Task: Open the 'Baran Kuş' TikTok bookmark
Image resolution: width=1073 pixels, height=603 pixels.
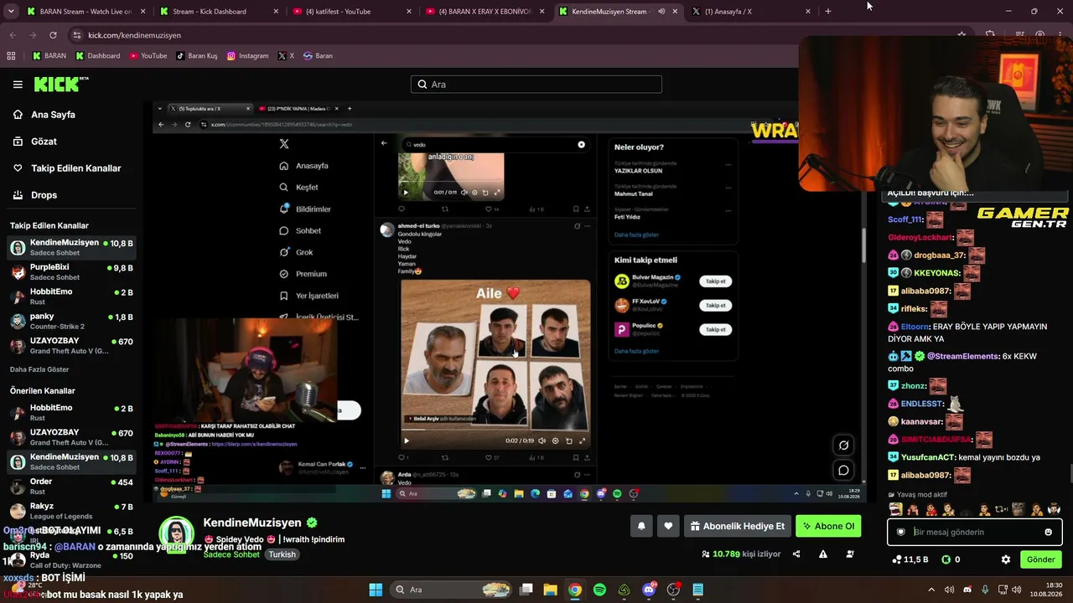Action: coord(196,56)
